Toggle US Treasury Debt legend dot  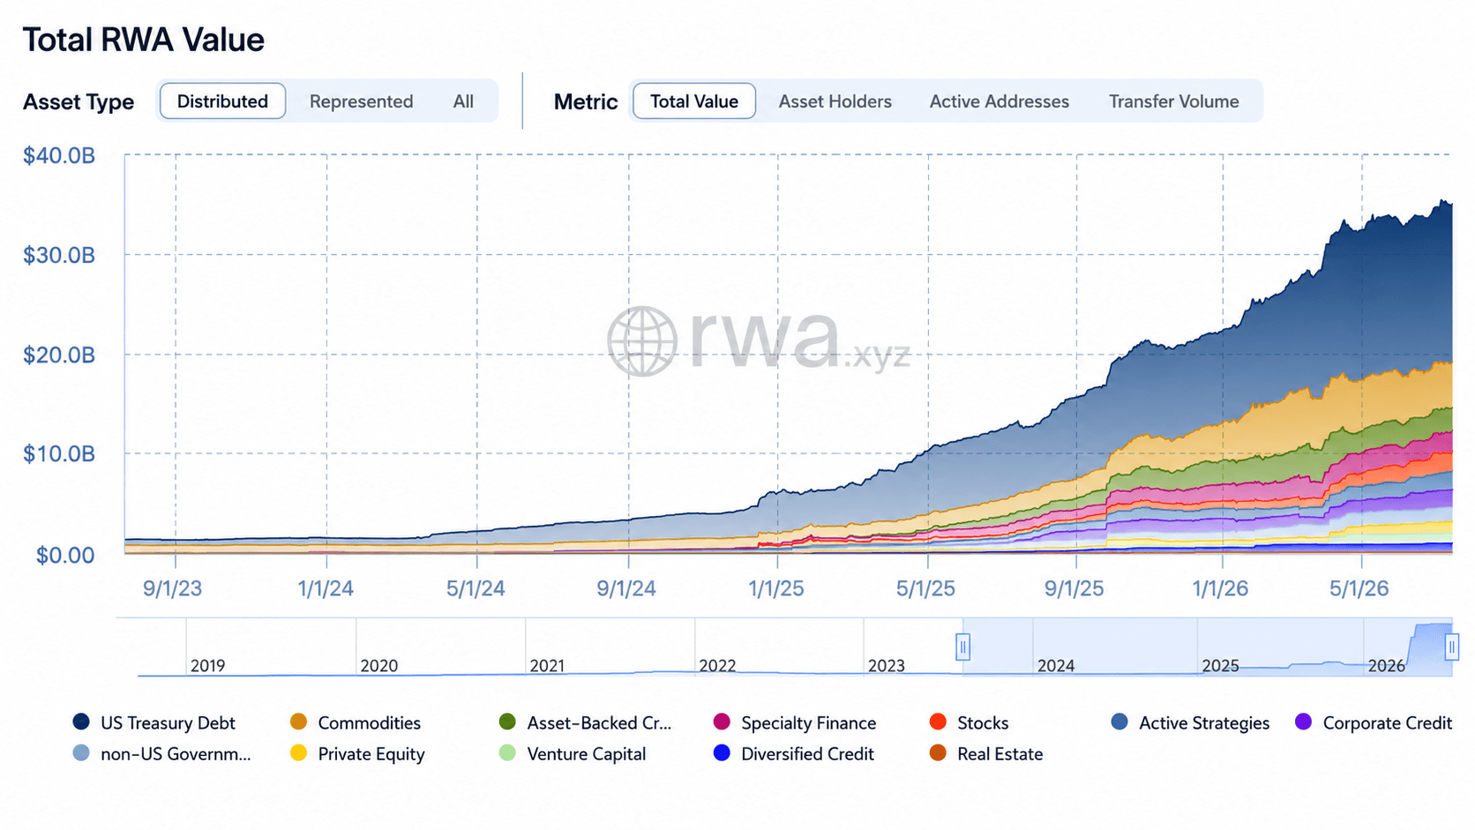click(x=81, y=722)
